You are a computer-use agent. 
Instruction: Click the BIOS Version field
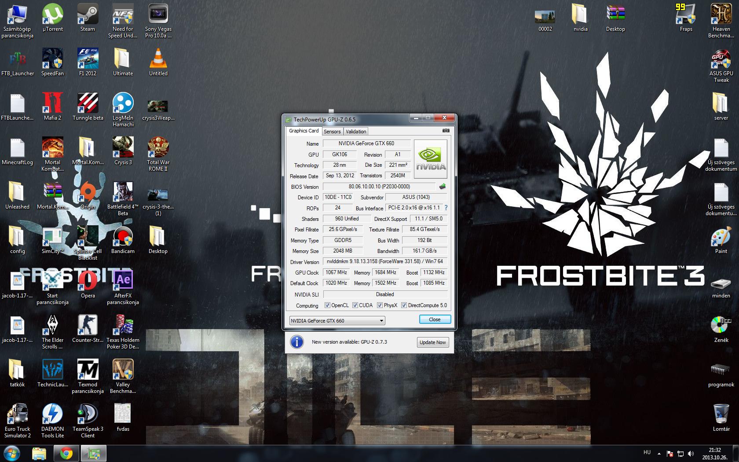(379, 187)
